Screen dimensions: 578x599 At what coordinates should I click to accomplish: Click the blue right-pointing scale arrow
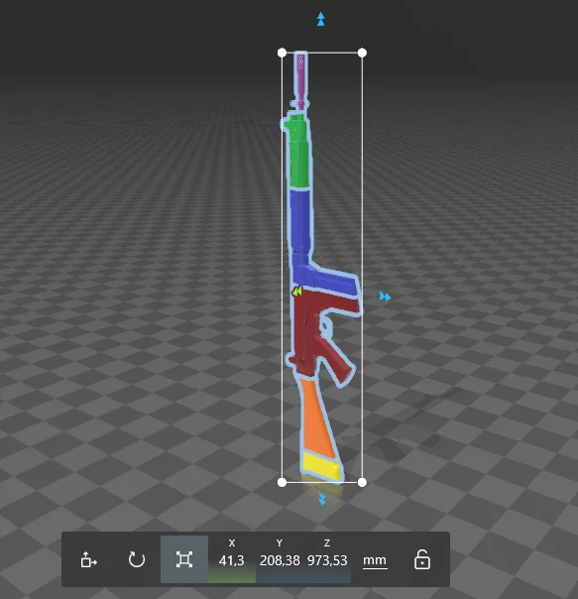tap(386, 297)
